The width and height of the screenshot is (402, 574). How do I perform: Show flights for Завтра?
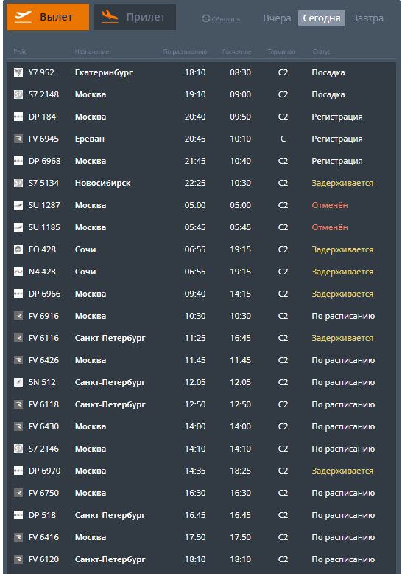click(367, 18)
